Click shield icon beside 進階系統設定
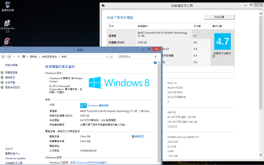 tap(2, 87)
